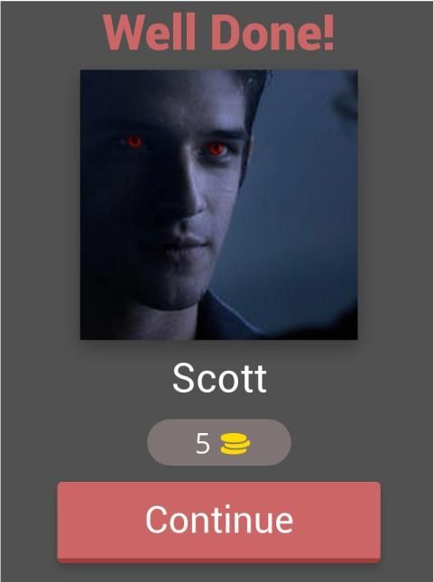Click the exclamation mark in the heading
The image size is (433, 582).
click(x=329, y=32)
